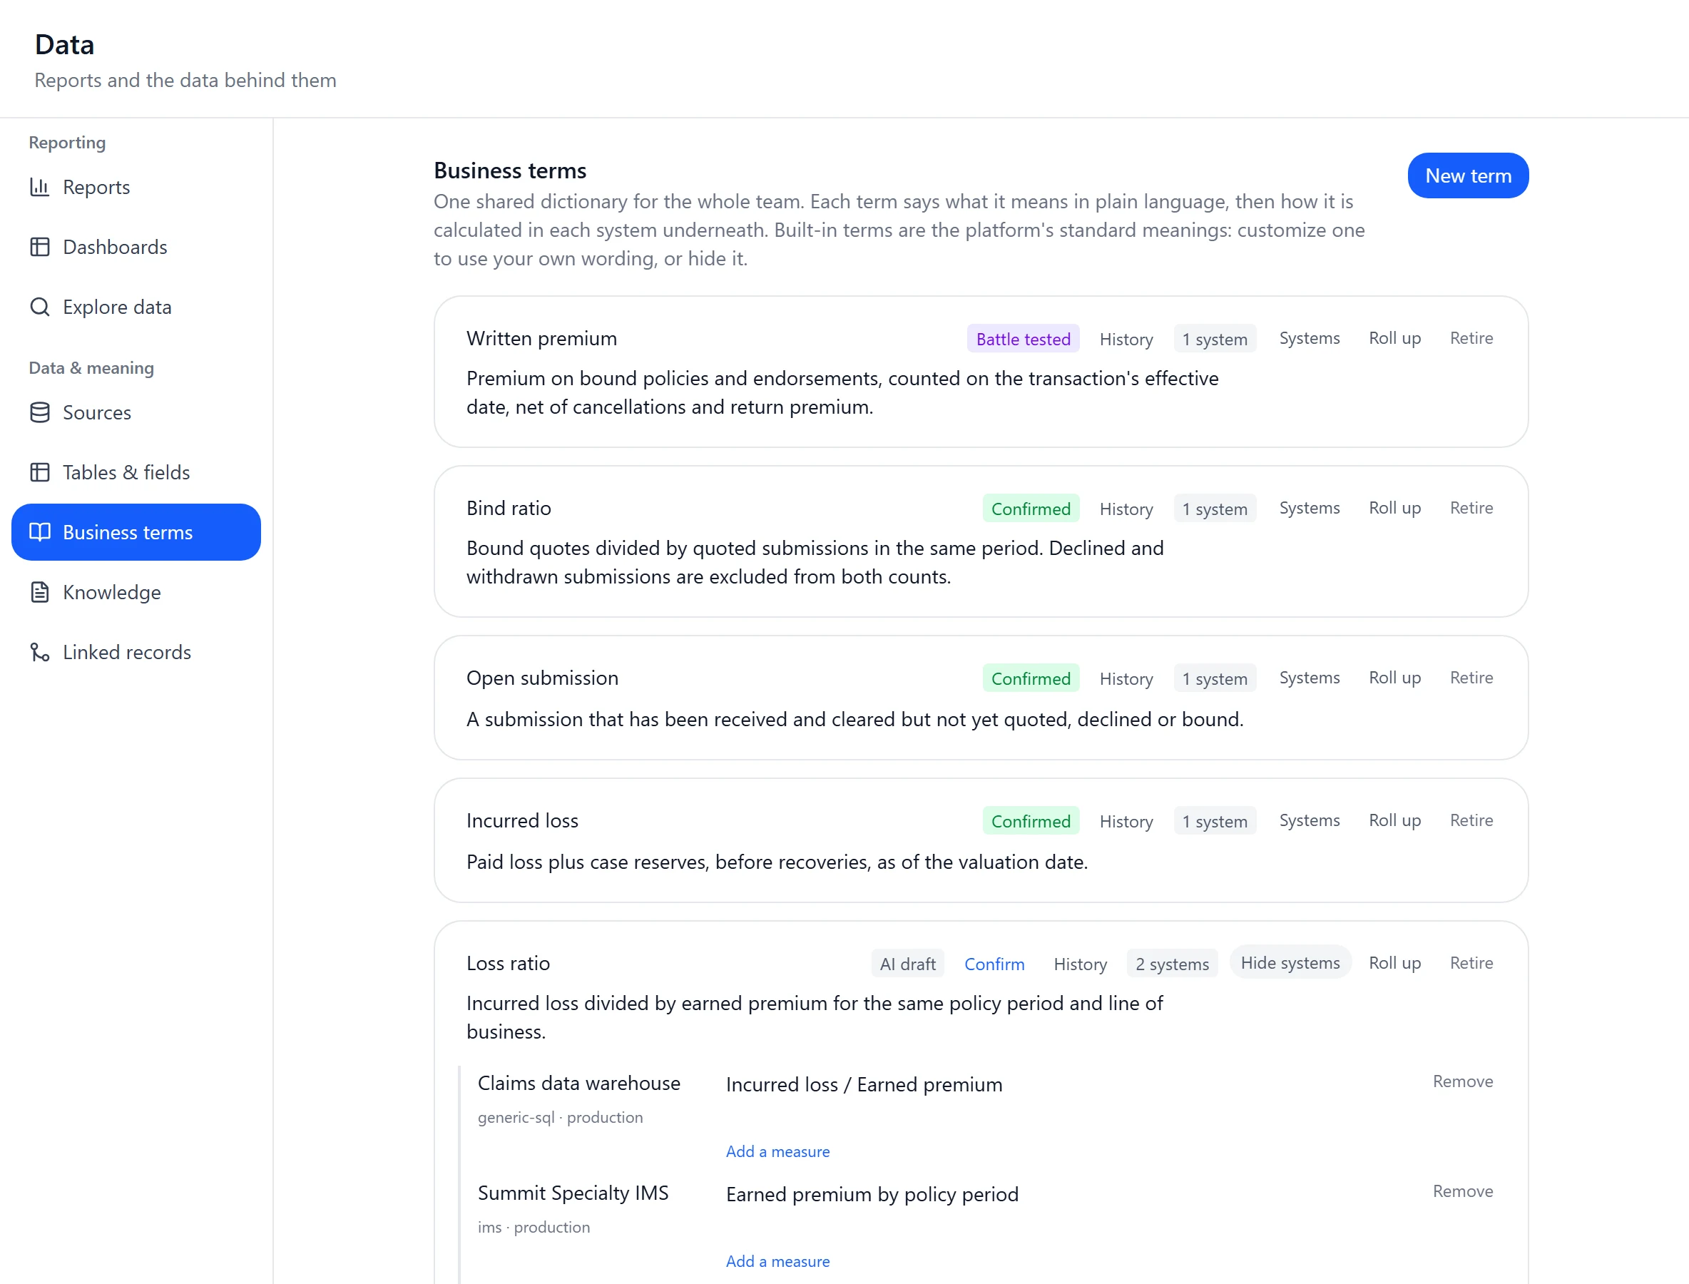Click the Knowledge document icon
The width and height of the screenshot is (1689, 1284).
coord(40,592)
